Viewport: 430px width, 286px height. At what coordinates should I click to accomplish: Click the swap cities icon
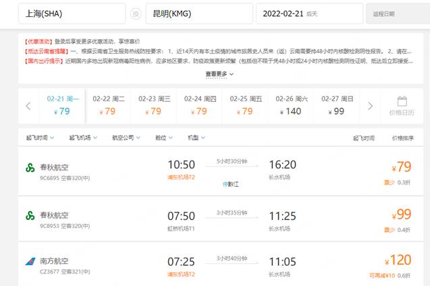click(136, 13)
